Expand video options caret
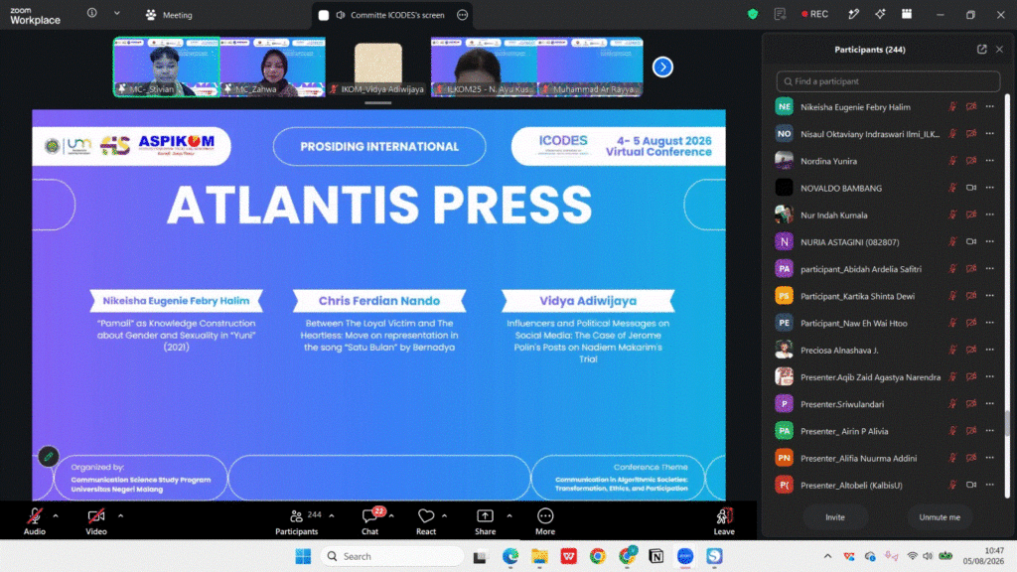This screenshot has height=572, width=1017. coord(120,516)
